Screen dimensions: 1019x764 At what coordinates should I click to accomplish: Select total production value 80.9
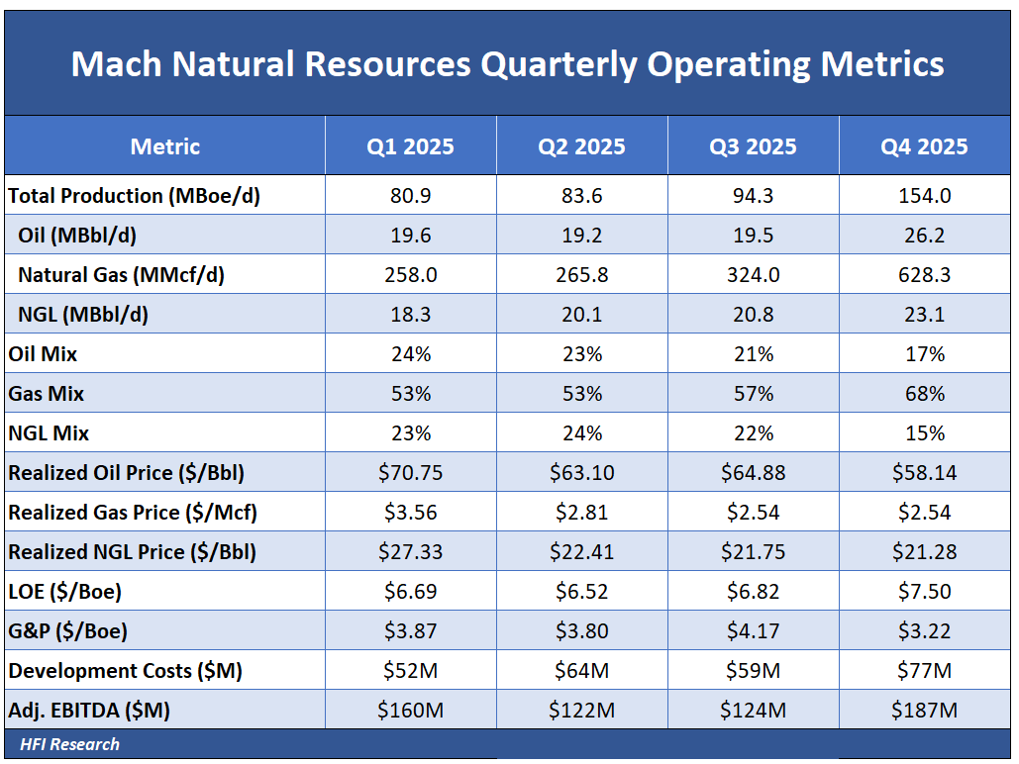coord(410,196)
